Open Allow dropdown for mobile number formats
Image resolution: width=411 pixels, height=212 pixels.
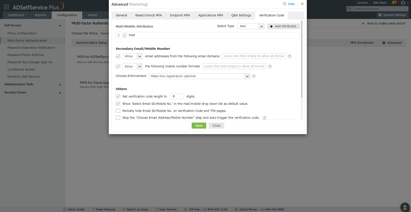pos(132,66)
